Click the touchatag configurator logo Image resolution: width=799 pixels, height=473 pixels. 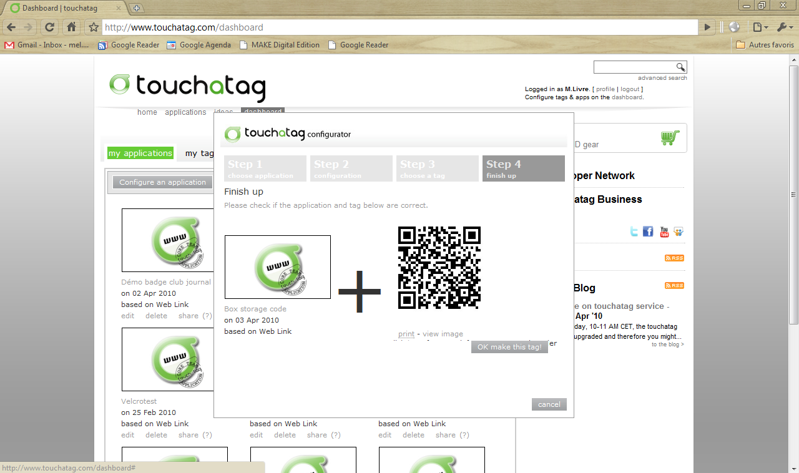pos(288,134)
